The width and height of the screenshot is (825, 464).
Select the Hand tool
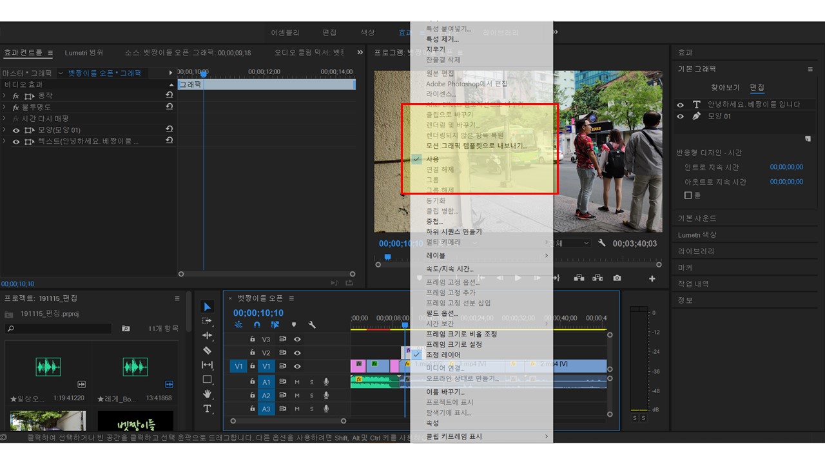tap(207, 394)
